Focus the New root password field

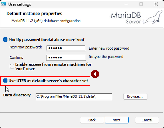click(66, 48)
